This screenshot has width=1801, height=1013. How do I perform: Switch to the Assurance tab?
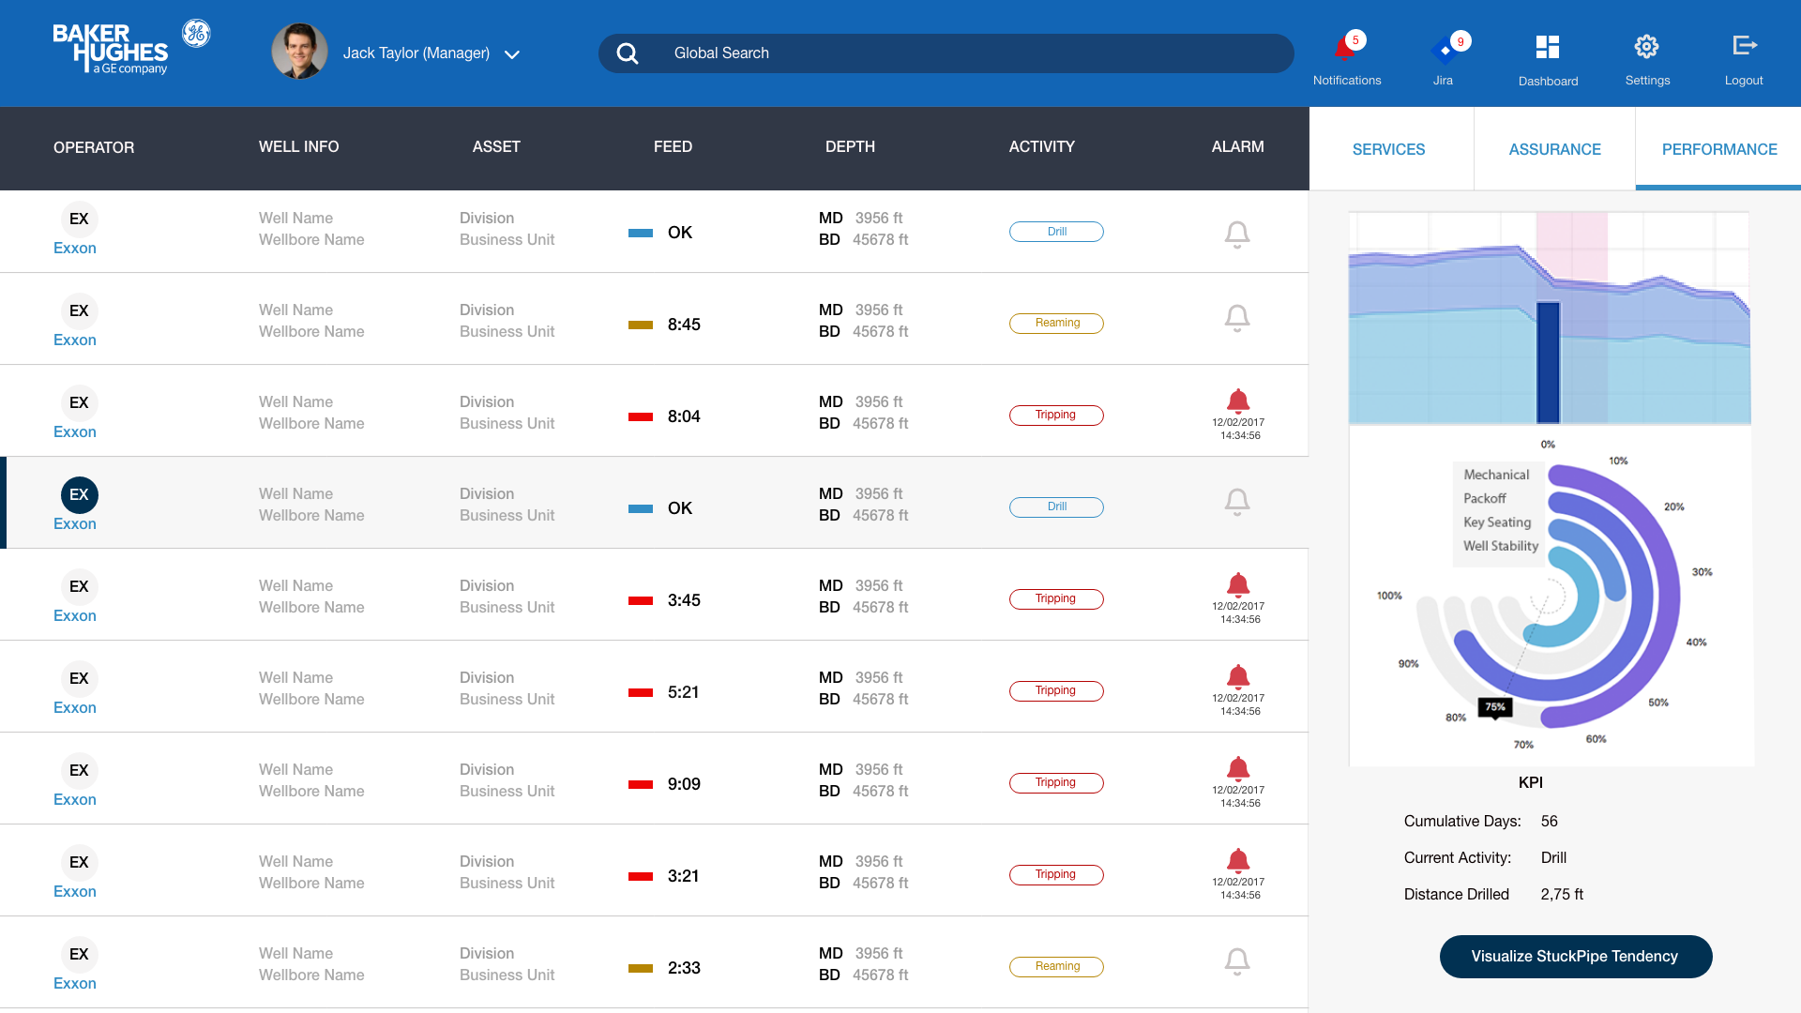1554,149
